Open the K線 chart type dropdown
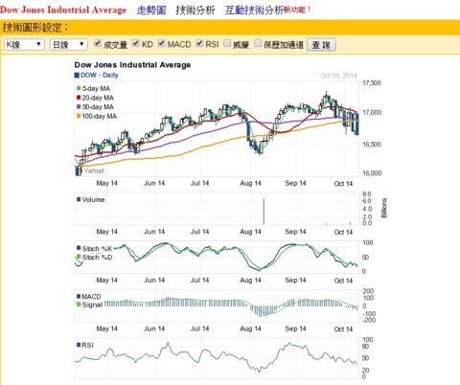The image size is (460, 385). click(x=24, y=44)
